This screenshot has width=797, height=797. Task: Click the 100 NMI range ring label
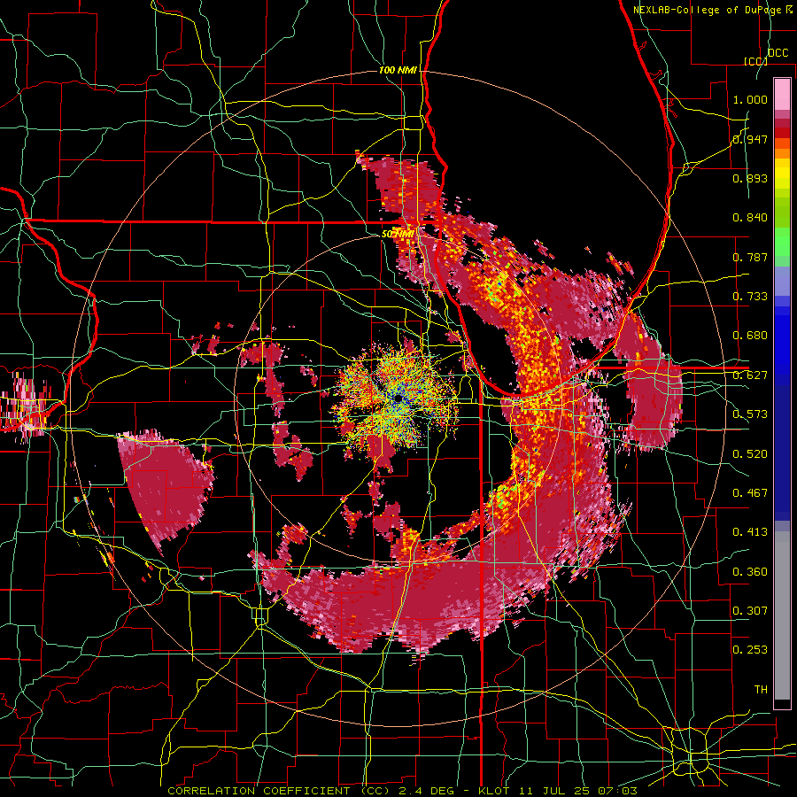(x=398, y=70)
